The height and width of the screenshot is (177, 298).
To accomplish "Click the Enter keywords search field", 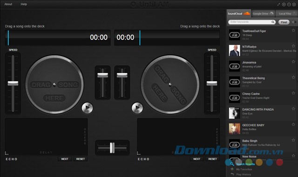I will click(252, 22).
